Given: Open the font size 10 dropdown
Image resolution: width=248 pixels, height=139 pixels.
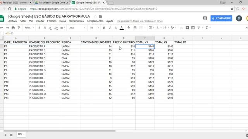Looking at the screenshot, I should (x=95, y=28).
